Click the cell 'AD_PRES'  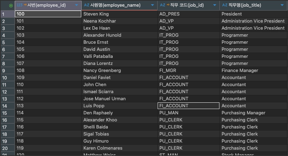[188, 14]
